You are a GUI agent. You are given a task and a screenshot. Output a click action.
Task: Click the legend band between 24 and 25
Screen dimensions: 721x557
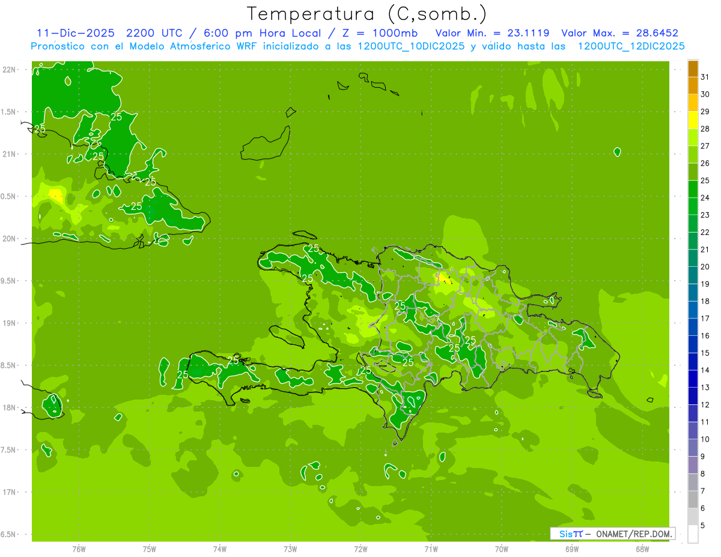point(693,189)
